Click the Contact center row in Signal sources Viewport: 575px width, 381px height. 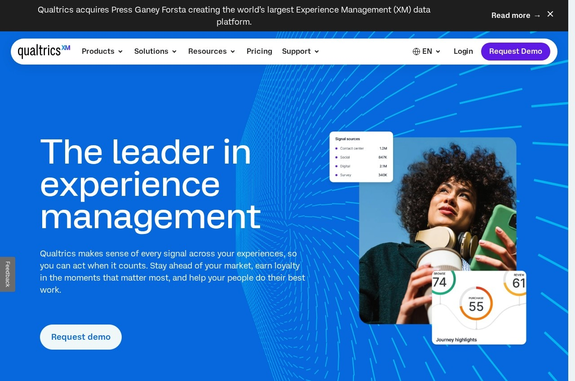pos(361,148)
